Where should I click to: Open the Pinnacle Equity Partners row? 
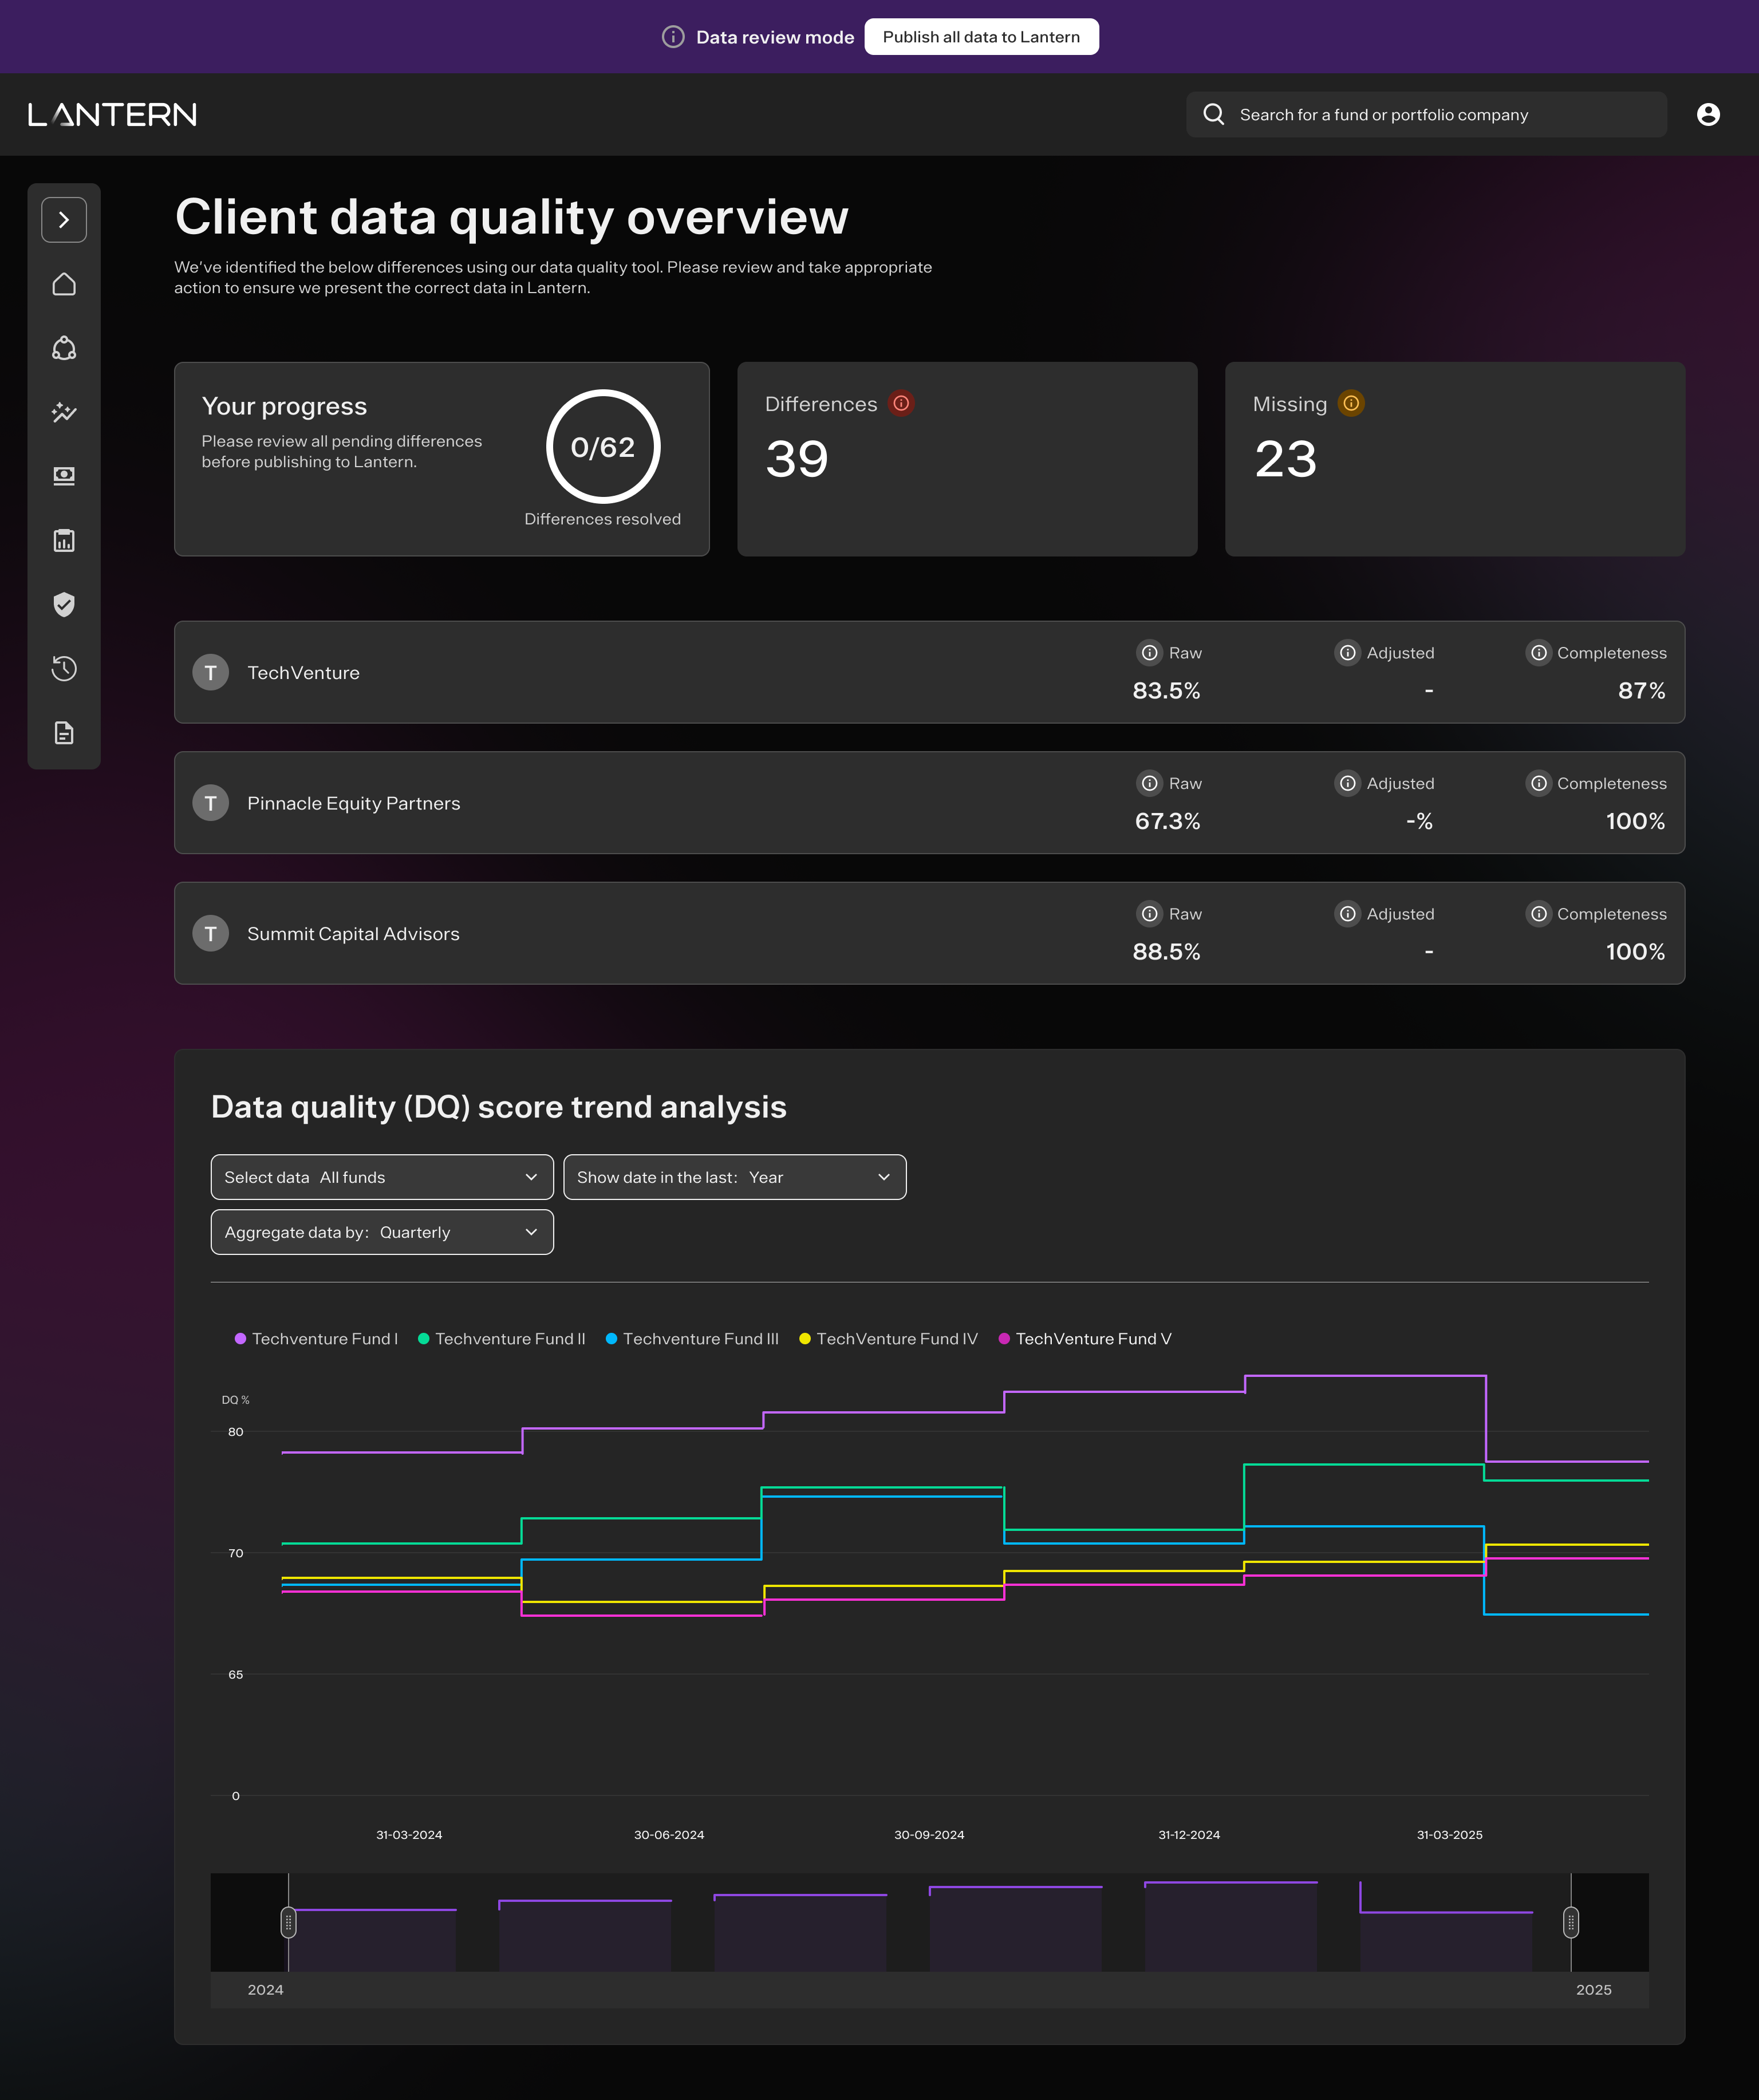[929, 803]
